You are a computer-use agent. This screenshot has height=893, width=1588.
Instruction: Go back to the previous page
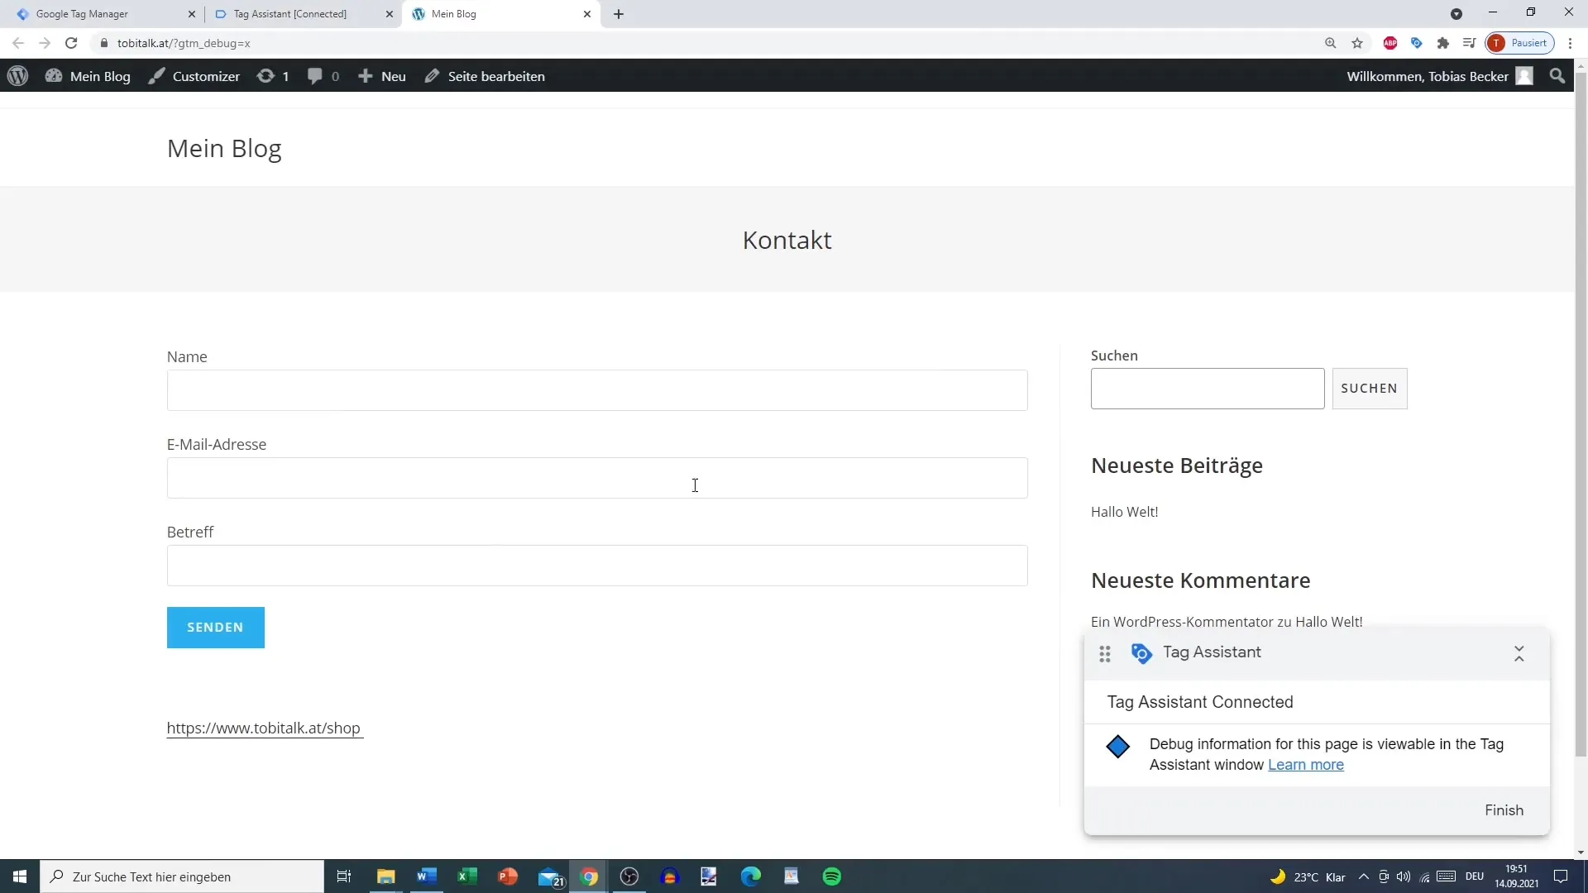(18, 43)
